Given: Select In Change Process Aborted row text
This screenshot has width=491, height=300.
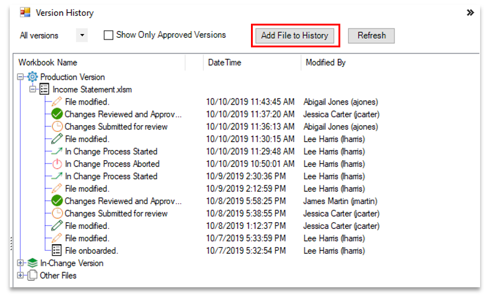Looking at the screenshot, I should click(112, 164).
